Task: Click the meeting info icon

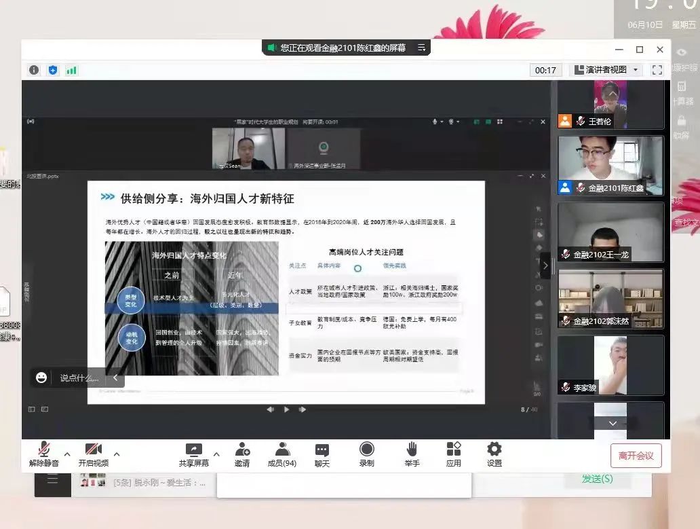Action: [x=34, y=70]
